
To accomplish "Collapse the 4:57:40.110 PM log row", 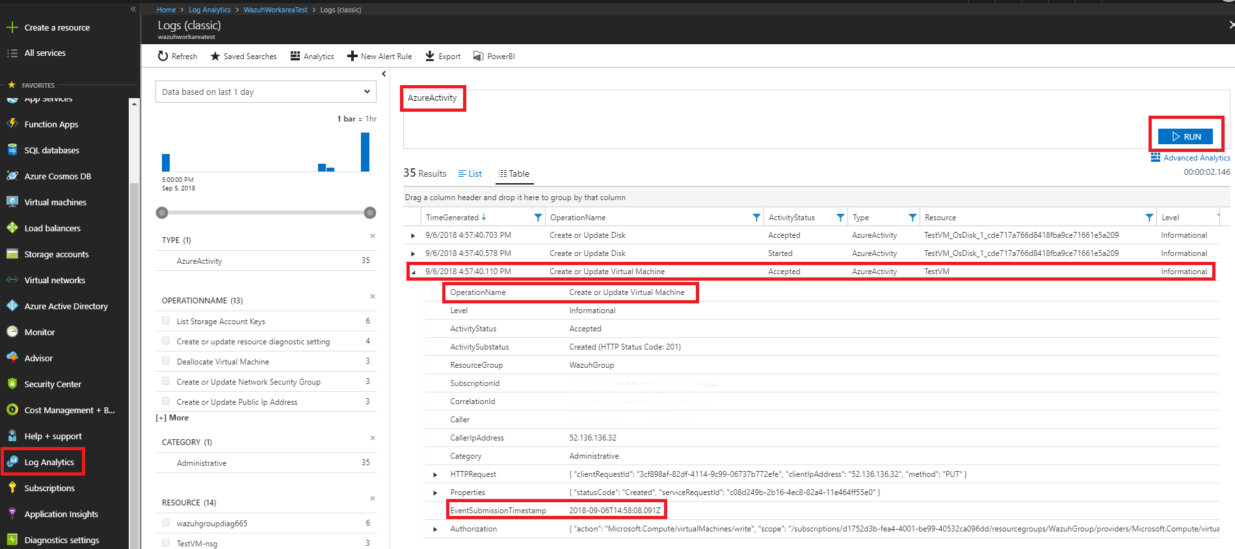I will pyautogui.click(x=413, y=272).
